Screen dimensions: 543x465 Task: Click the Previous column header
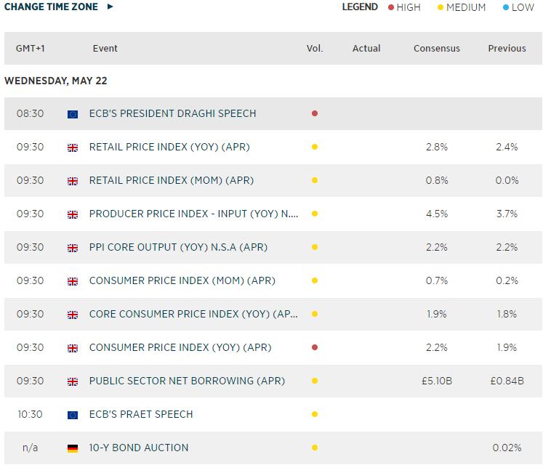point(507,49)
